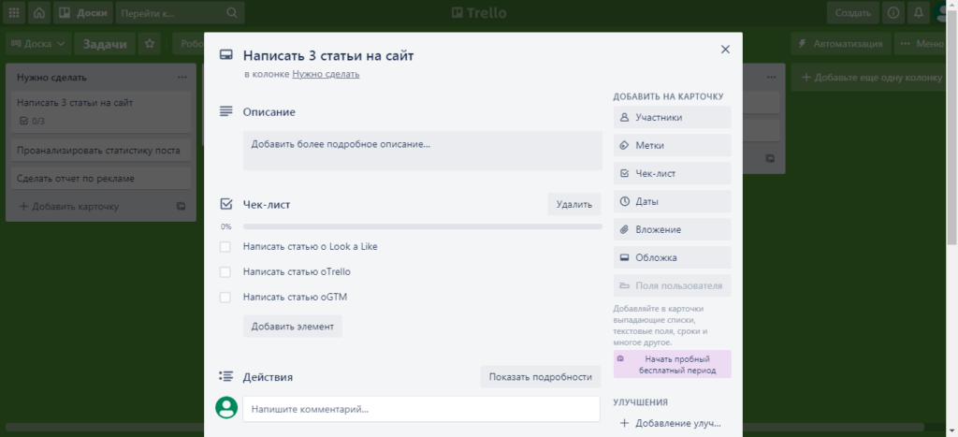Open the apps grid menu icon

tap(14, 13)
